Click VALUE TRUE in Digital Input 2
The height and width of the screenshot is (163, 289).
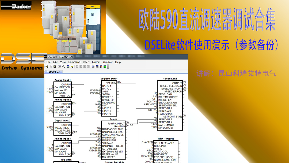tap(62, 128)
